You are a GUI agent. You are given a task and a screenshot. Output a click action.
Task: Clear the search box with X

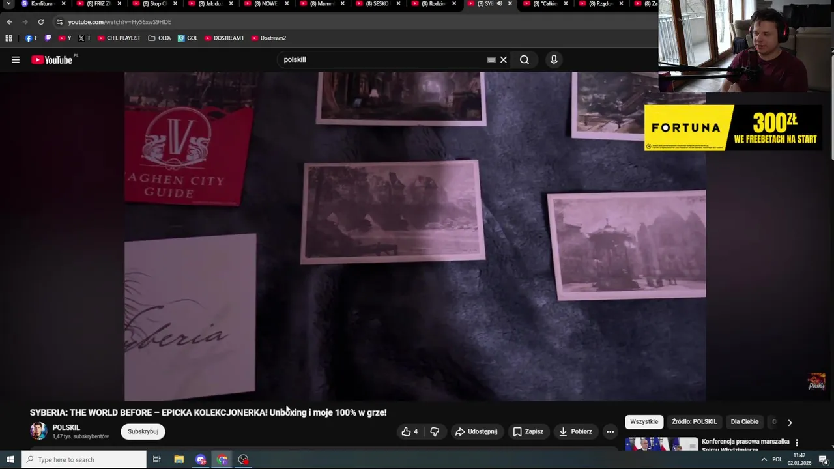(503, 60)
